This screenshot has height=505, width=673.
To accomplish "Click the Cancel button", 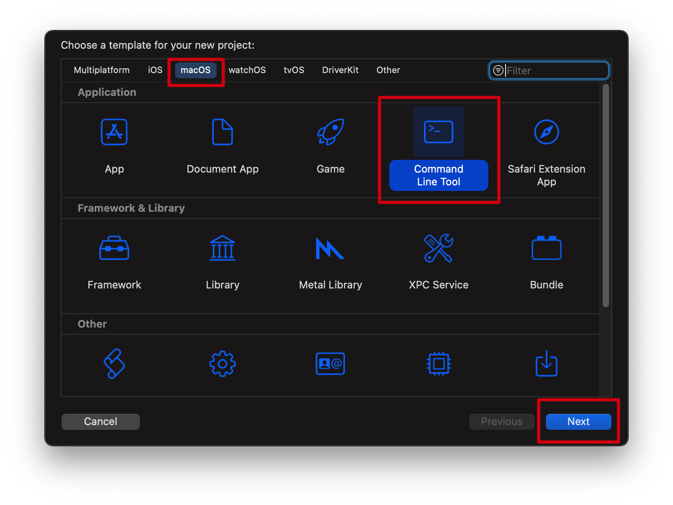I will [101, 421].
